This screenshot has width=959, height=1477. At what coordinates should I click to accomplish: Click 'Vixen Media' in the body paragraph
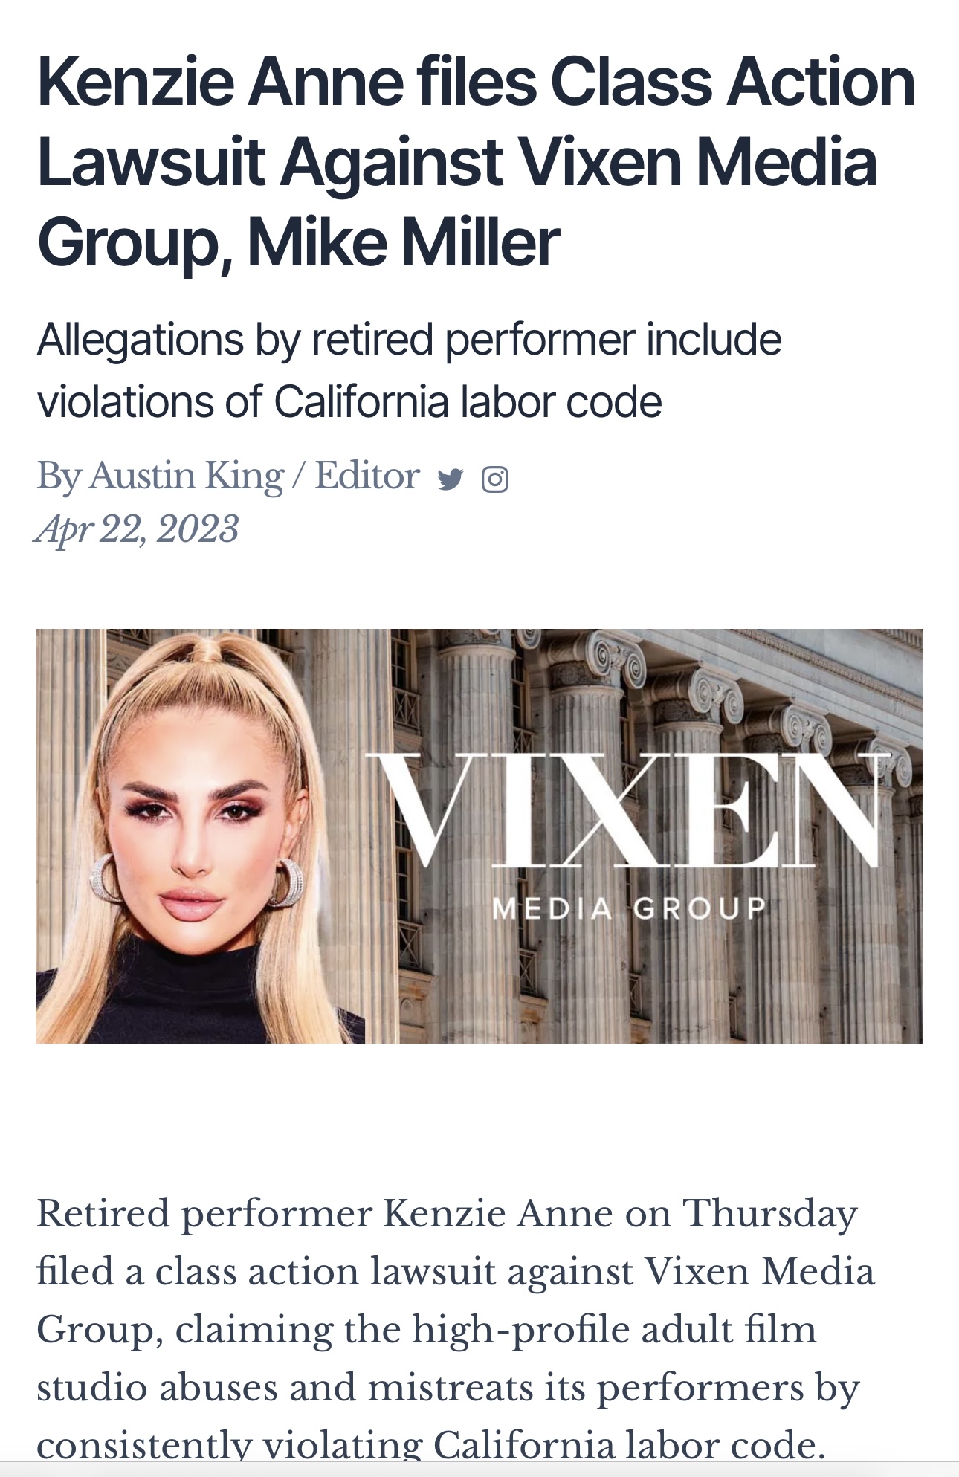[x=758, y=1272]
